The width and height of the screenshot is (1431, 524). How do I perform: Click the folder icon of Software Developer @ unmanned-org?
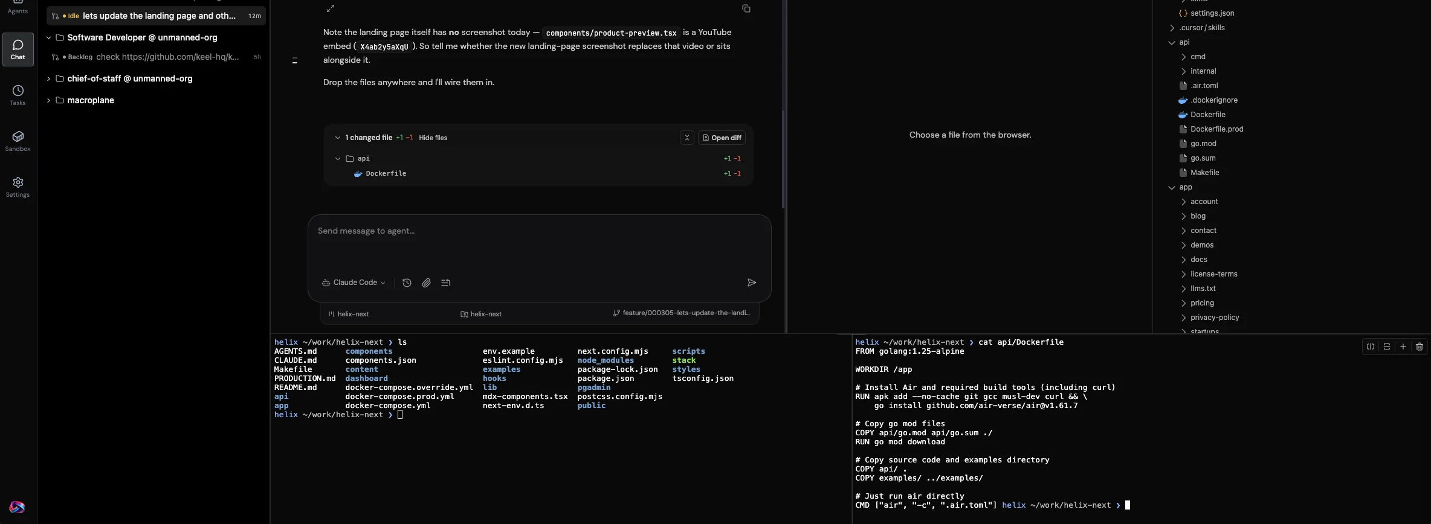tap(60, 37)
